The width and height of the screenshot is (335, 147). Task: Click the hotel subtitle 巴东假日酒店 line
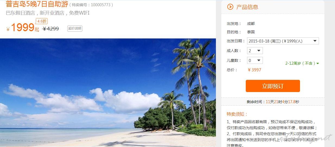(x=48, y=13)
